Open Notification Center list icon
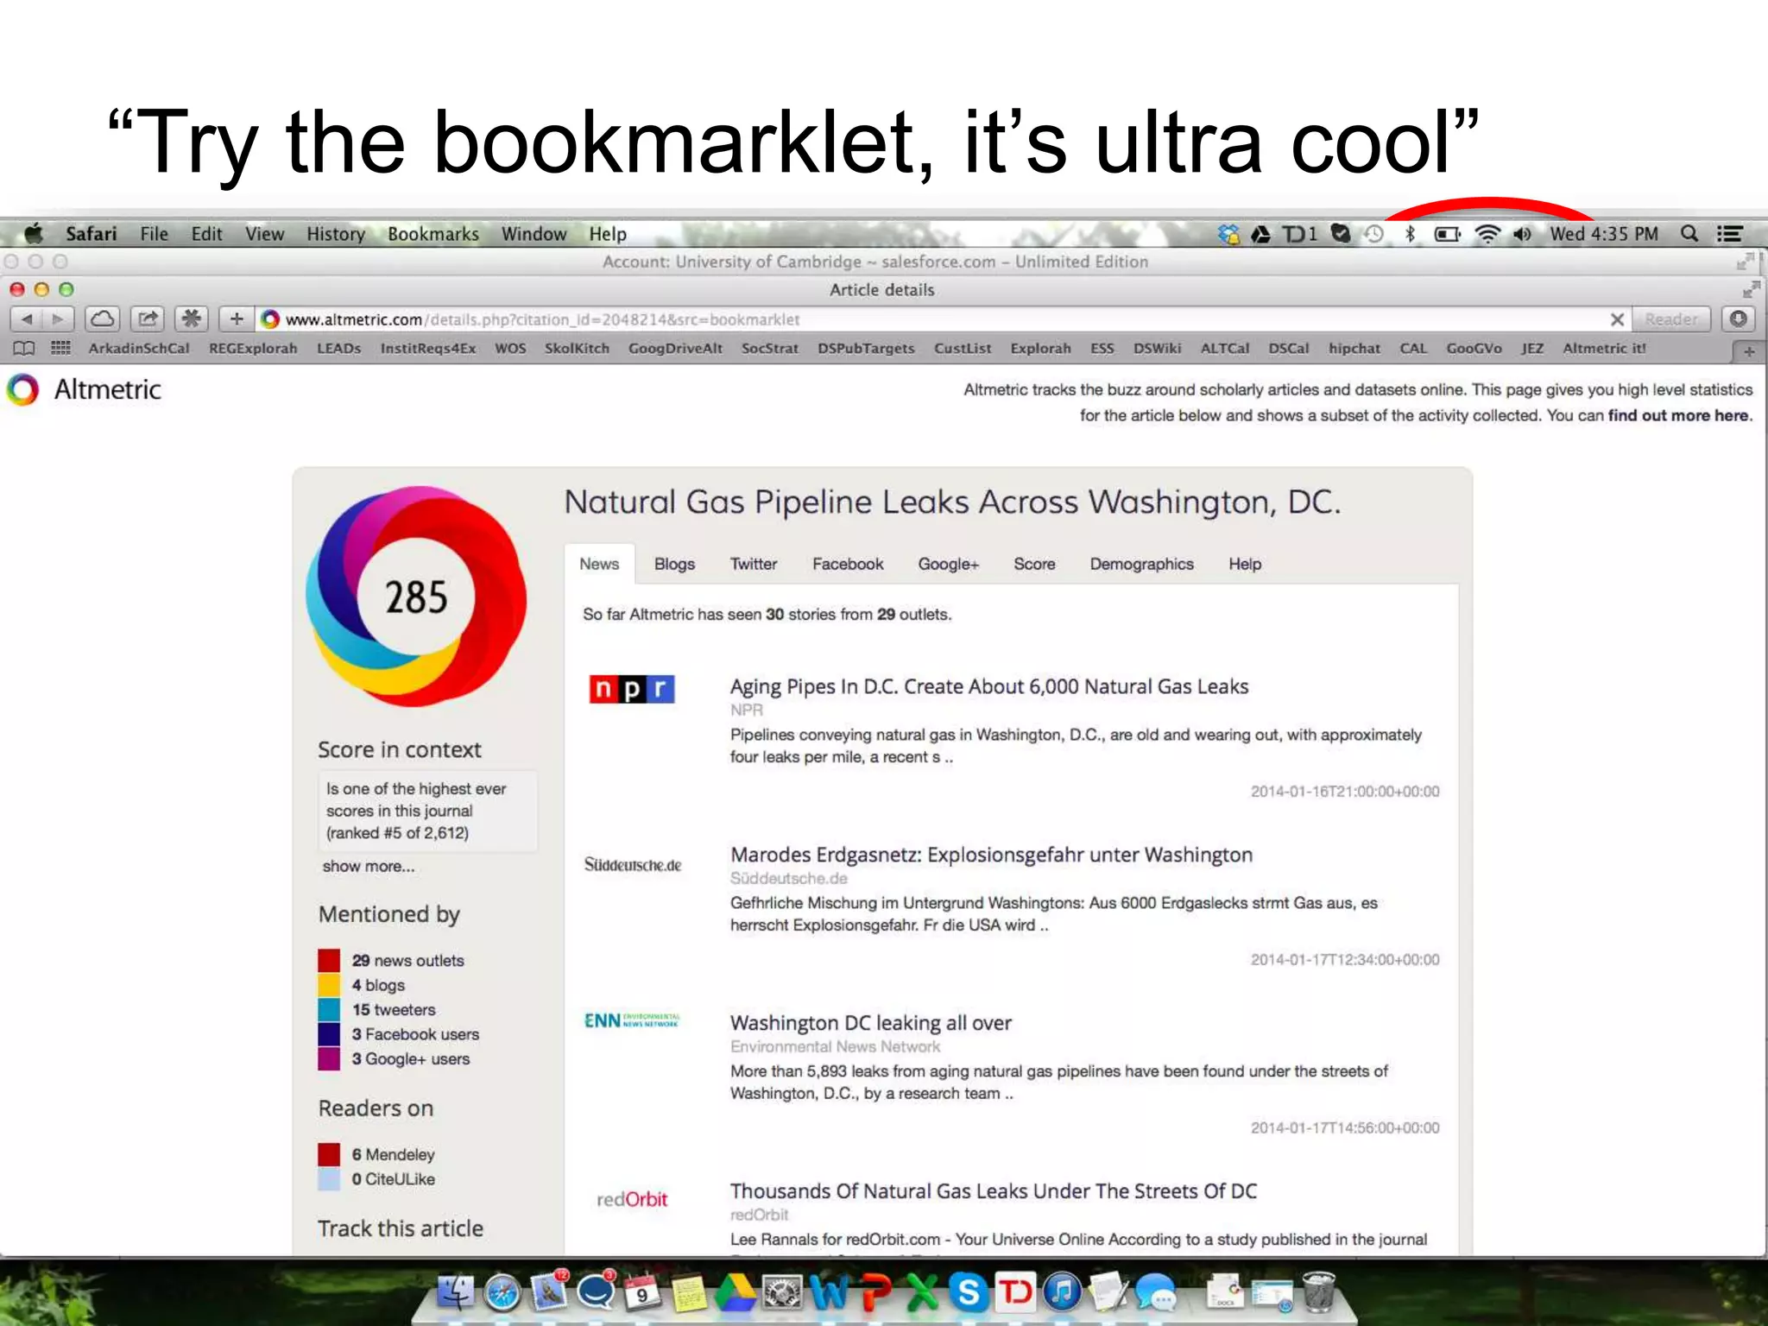1768x1326 pixels. [1728, 234]
